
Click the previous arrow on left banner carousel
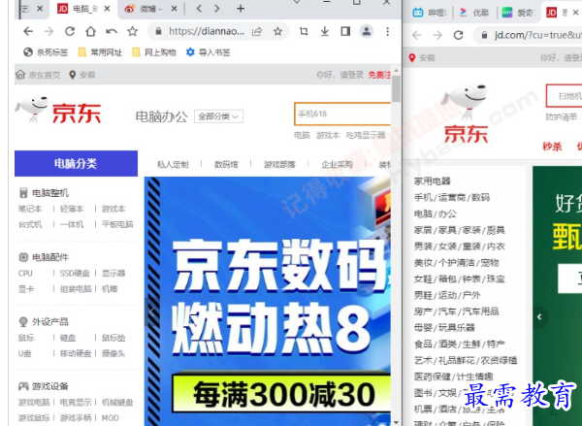[152, 312]
